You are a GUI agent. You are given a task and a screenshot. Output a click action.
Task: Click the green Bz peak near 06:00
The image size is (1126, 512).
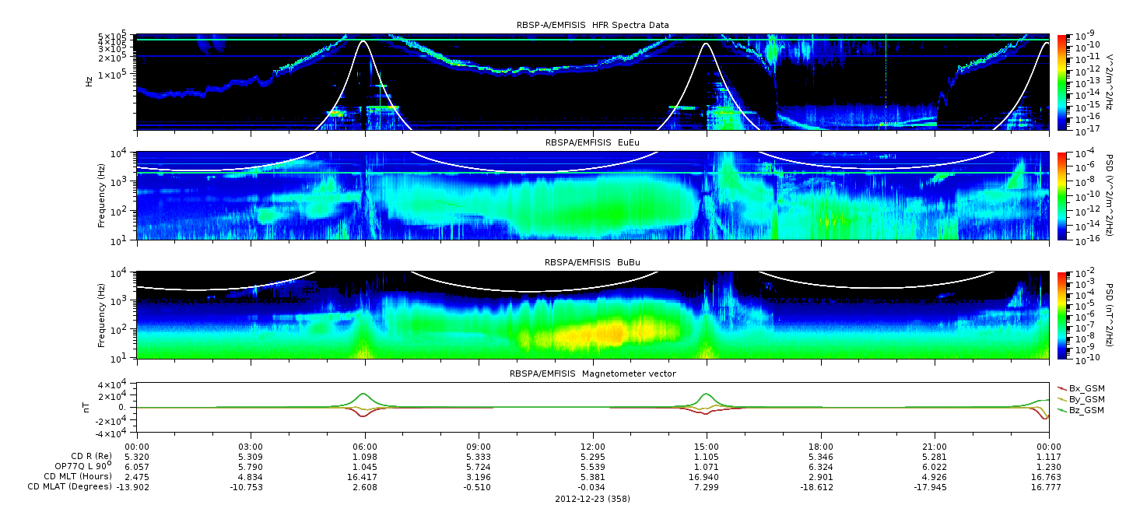(x=364, y=395)
